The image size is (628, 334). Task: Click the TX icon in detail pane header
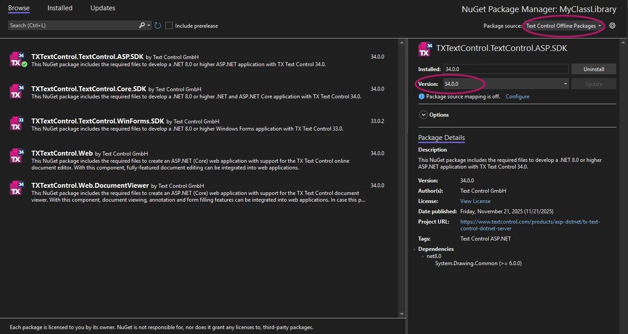tap(425, 49)
